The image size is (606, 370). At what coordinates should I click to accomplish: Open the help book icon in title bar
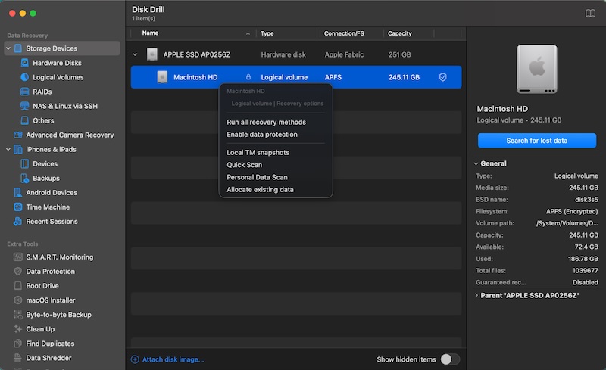pyautogui.click(x=590, y=14)
